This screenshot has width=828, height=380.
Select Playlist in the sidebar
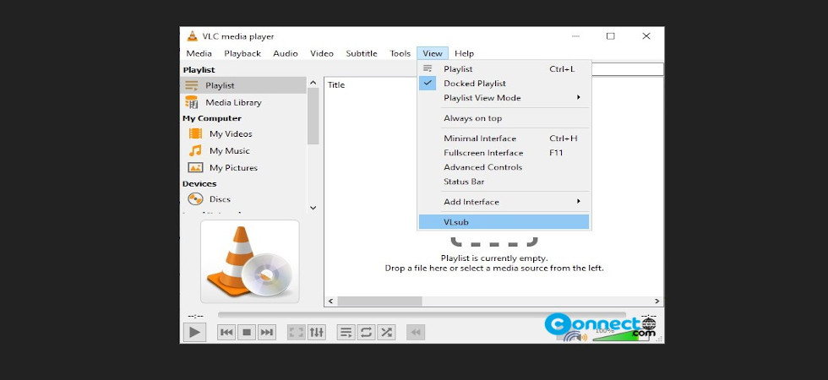tap(243, 85)
